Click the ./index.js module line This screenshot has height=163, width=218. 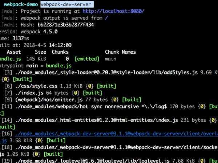(x=53, y=93)
